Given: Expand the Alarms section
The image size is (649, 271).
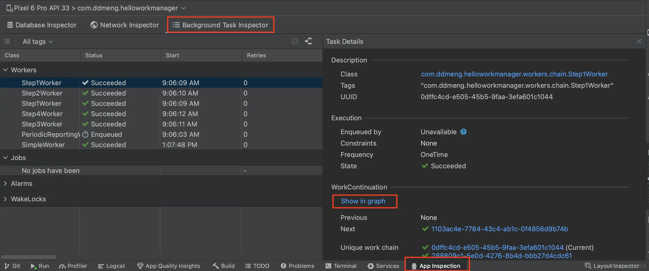Looking at the screenshot, I should [x=5, y=183].
